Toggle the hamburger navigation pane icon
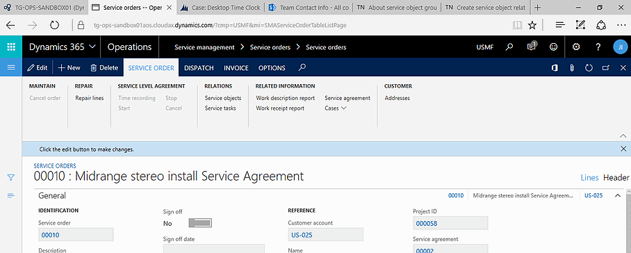The height and width of the screenshot is (253, 631). click(x=11, y=67)
